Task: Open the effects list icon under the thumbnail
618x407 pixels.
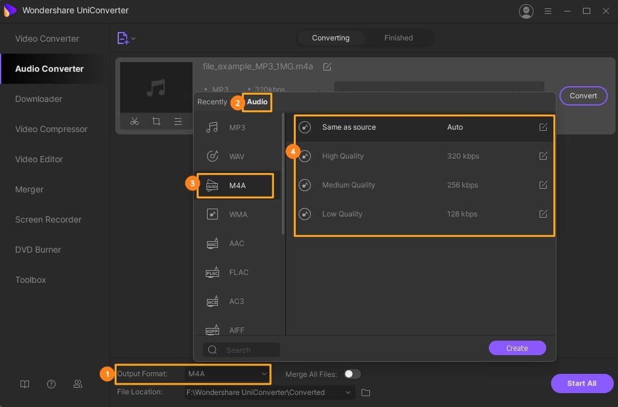Action: 178,121
